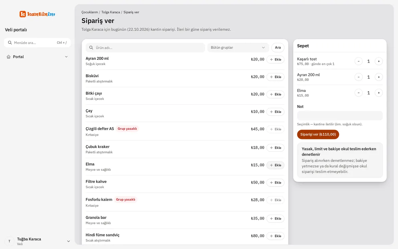Click the Portal home icon
Viewport: 398px width, 249px height.
pos(9,57)
